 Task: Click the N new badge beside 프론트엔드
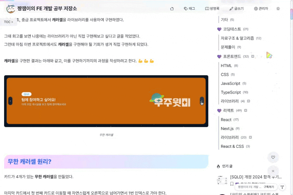(253, 56)
